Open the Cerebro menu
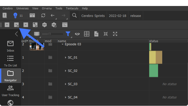Screen dimensions: 188x106 8,8
